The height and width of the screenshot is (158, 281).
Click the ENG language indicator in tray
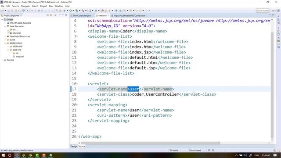pos(256,155)
